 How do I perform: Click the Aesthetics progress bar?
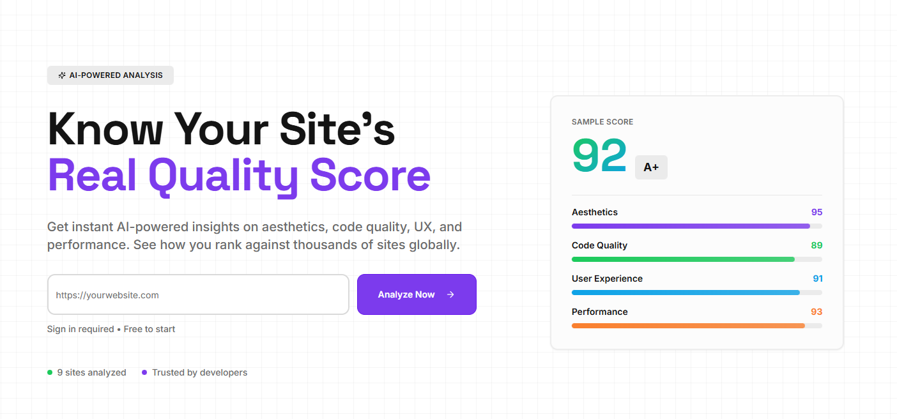pos(696,225)
